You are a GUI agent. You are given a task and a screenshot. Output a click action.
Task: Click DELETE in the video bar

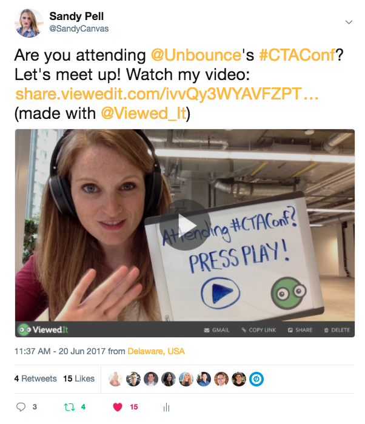[x=337, y=330]
